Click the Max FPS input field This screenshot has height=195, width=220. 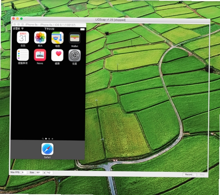point(24,172)
